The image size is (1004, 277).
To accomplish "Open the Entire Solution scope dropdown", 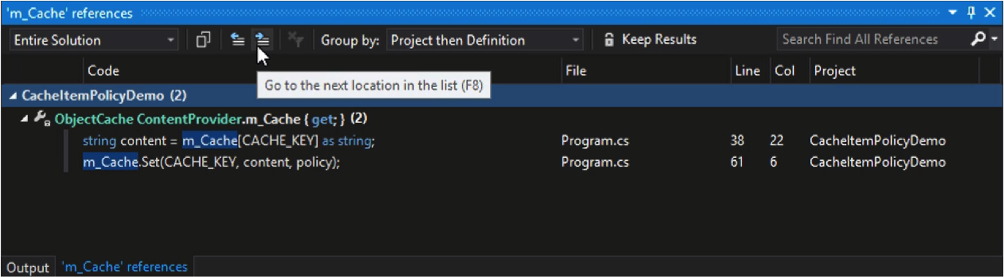I will point(94,40).
